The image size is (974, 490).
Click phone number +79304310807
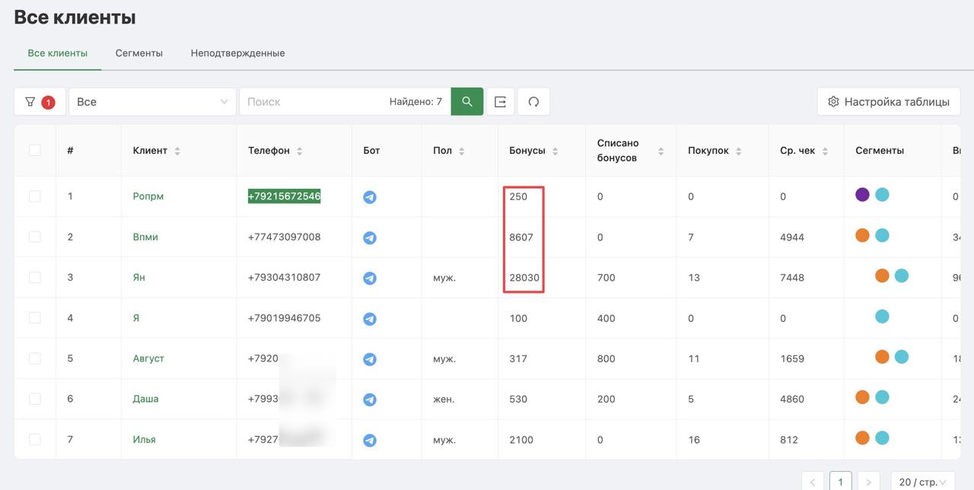[285, 277]
